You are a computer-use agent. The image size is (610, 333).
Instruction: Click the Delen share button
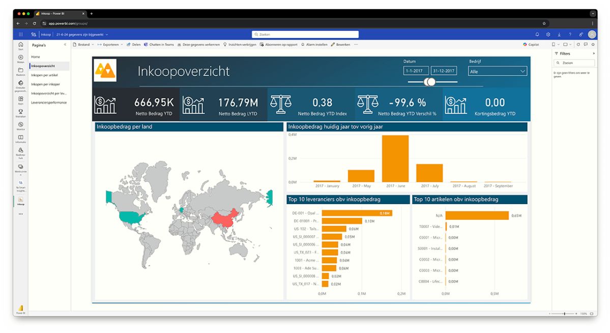pyautogui.click(x=134, y=45)
